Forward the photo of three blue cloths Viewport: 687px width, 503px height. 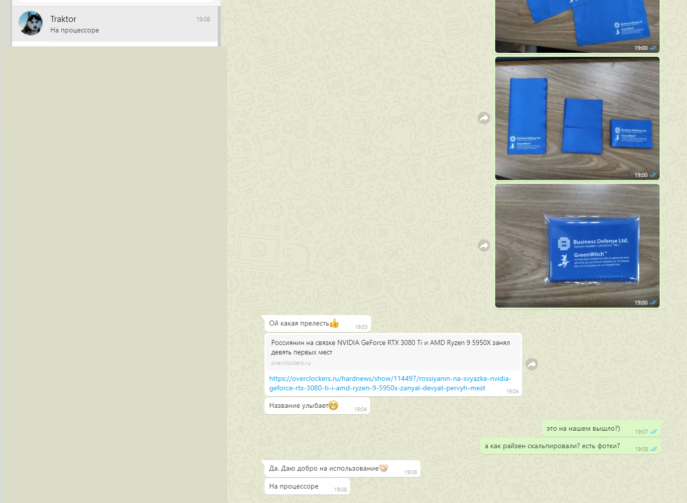click(x=484, y=118)
